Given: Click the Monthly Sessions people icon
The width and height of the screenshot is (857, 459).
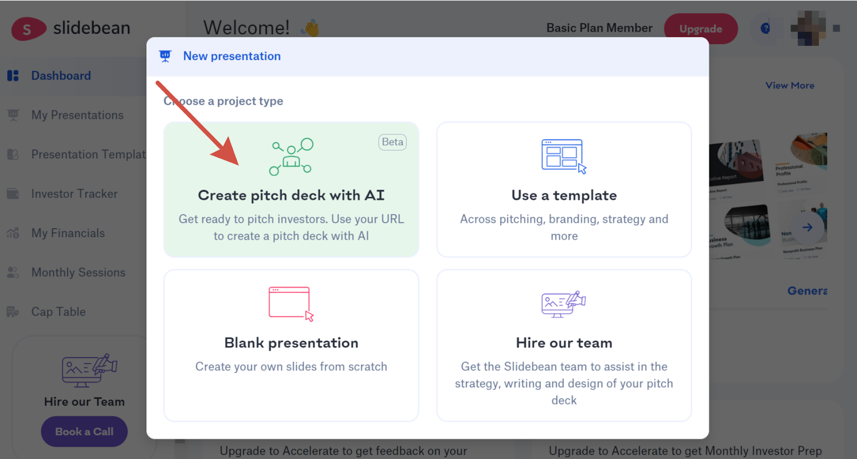Looking at the screenshot, I should pos(13,272).
